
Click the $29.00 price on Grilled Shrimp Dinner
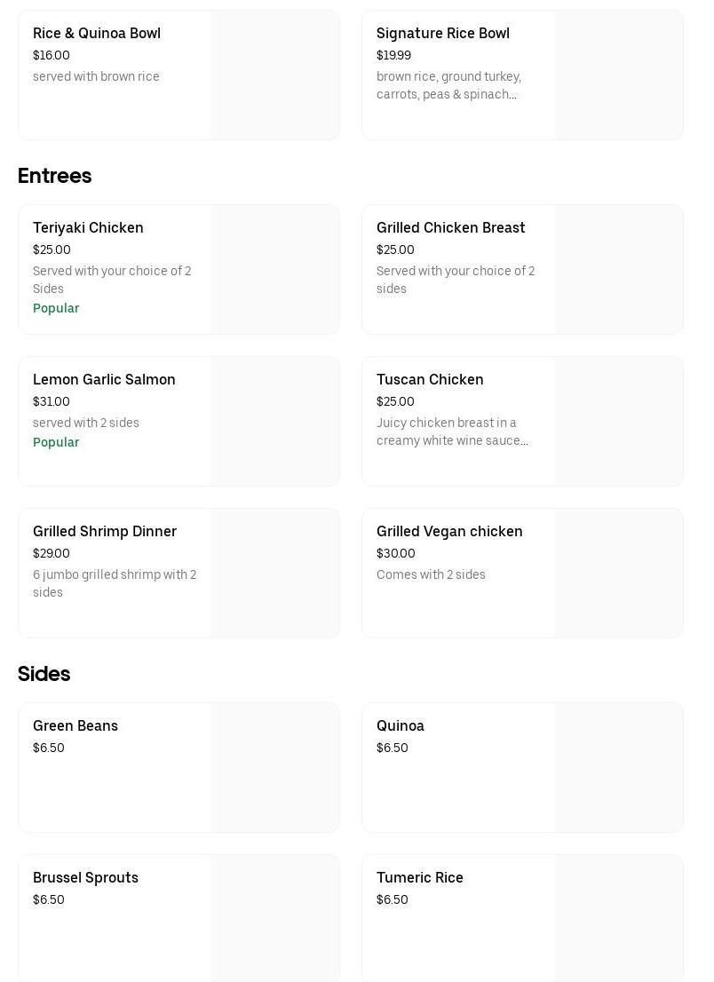coord(52,554)
